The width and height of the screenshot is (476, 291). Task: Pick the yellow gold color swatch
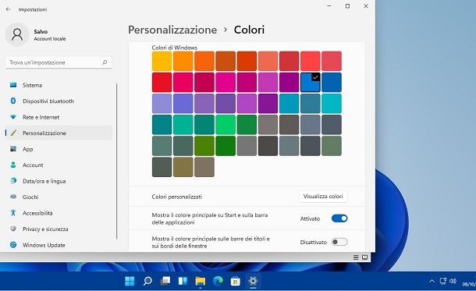point(162,61)
